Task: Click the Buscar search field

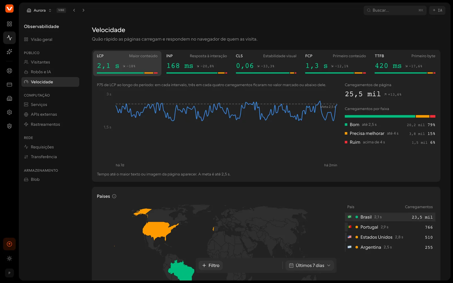Action: tap(395, 10)
